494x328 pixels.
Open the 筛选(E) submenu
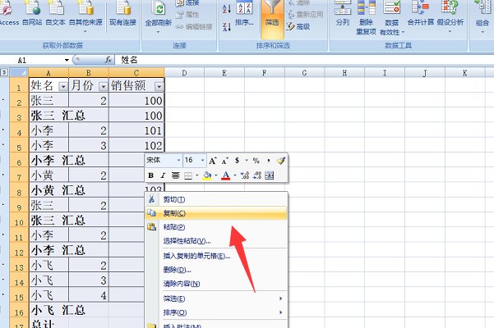coord(216,298)
